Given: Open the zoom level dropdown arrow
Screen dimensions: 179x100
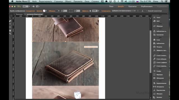Looking at the screenshot, I should tap(29, 6).
